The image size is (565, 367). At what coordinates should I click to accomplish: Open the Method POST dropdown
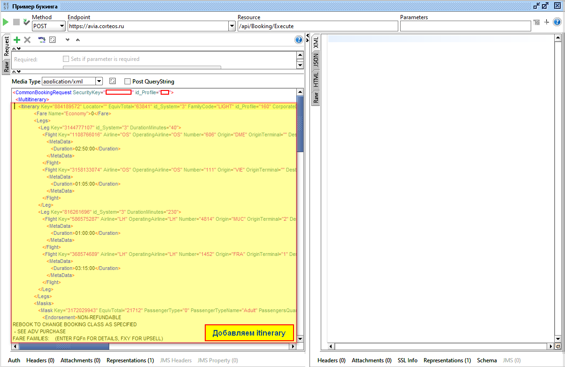pos(62,26)
